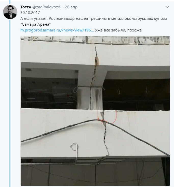The height and width of the screenshot is (187, 174).
Task: Click the white wire loop on the lower beam
Action: [x=74, y=147]
